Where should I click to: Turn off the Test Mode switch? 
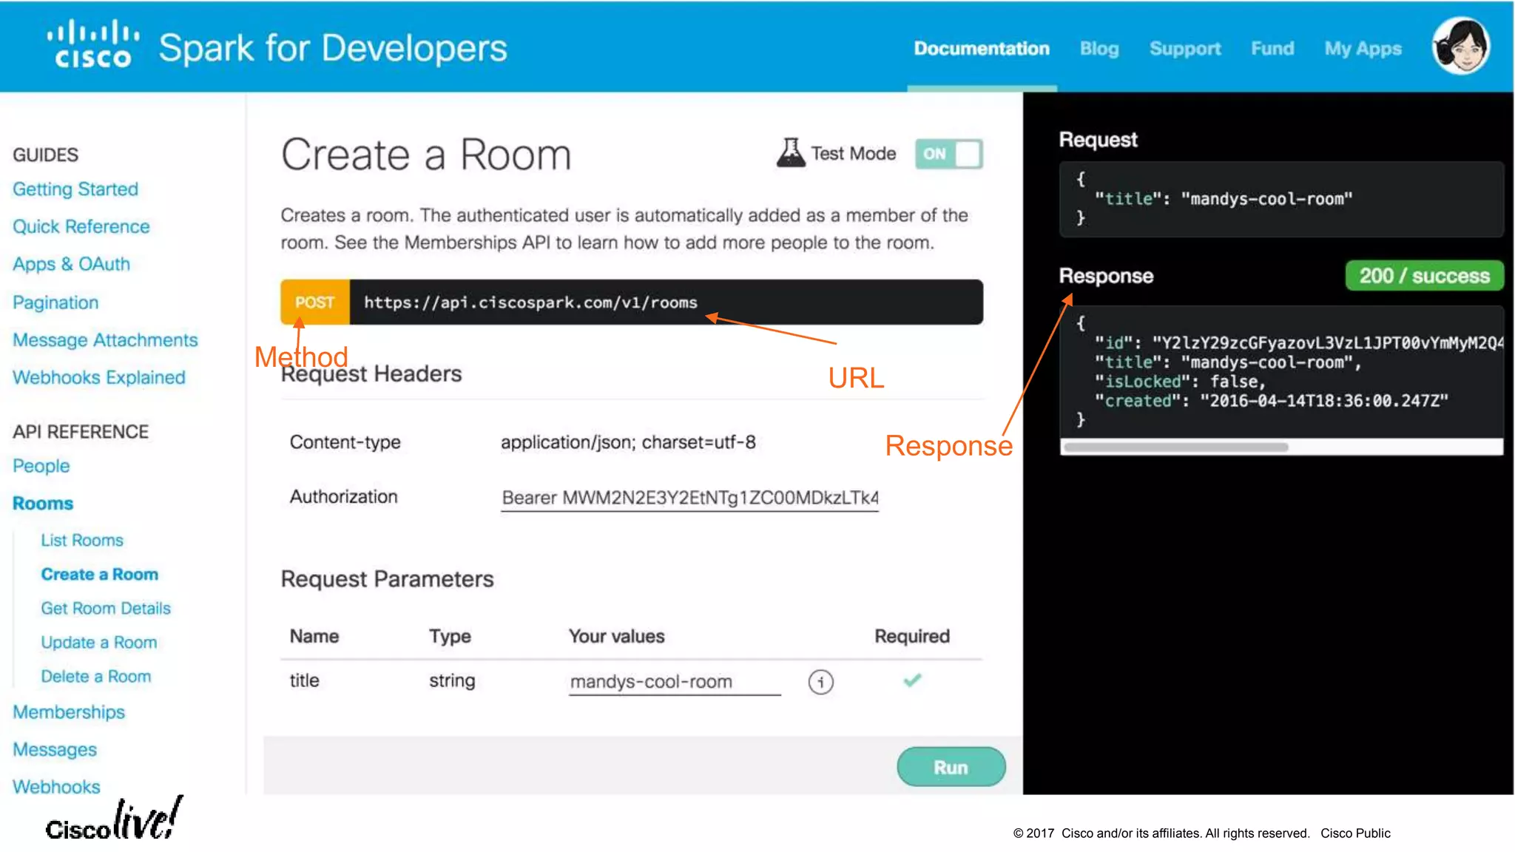tap(948, 154)
